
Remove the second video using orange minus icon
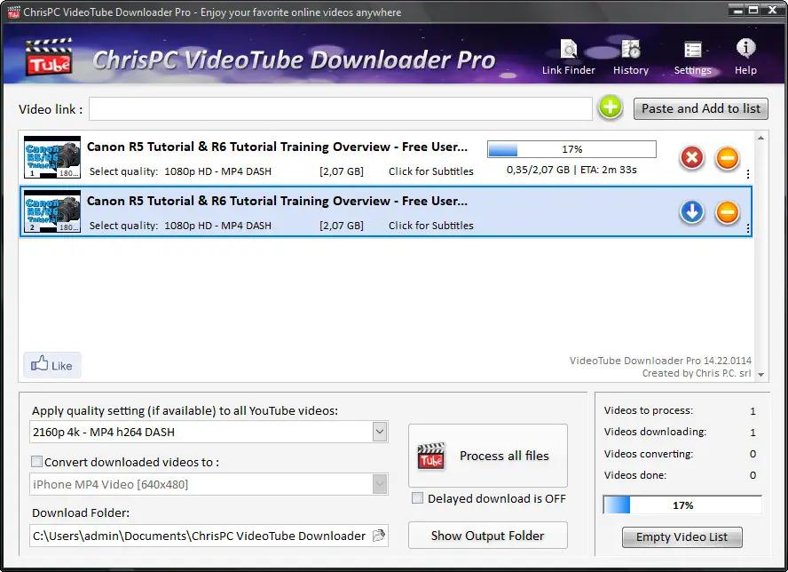727,212
